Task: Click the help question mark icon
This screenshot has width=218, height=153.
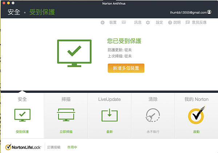Action: pyautogui.click(x=170, y=22)
